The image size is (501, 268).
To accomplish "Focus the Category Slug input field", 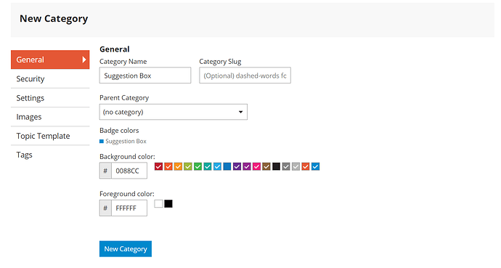I will 245,76.
